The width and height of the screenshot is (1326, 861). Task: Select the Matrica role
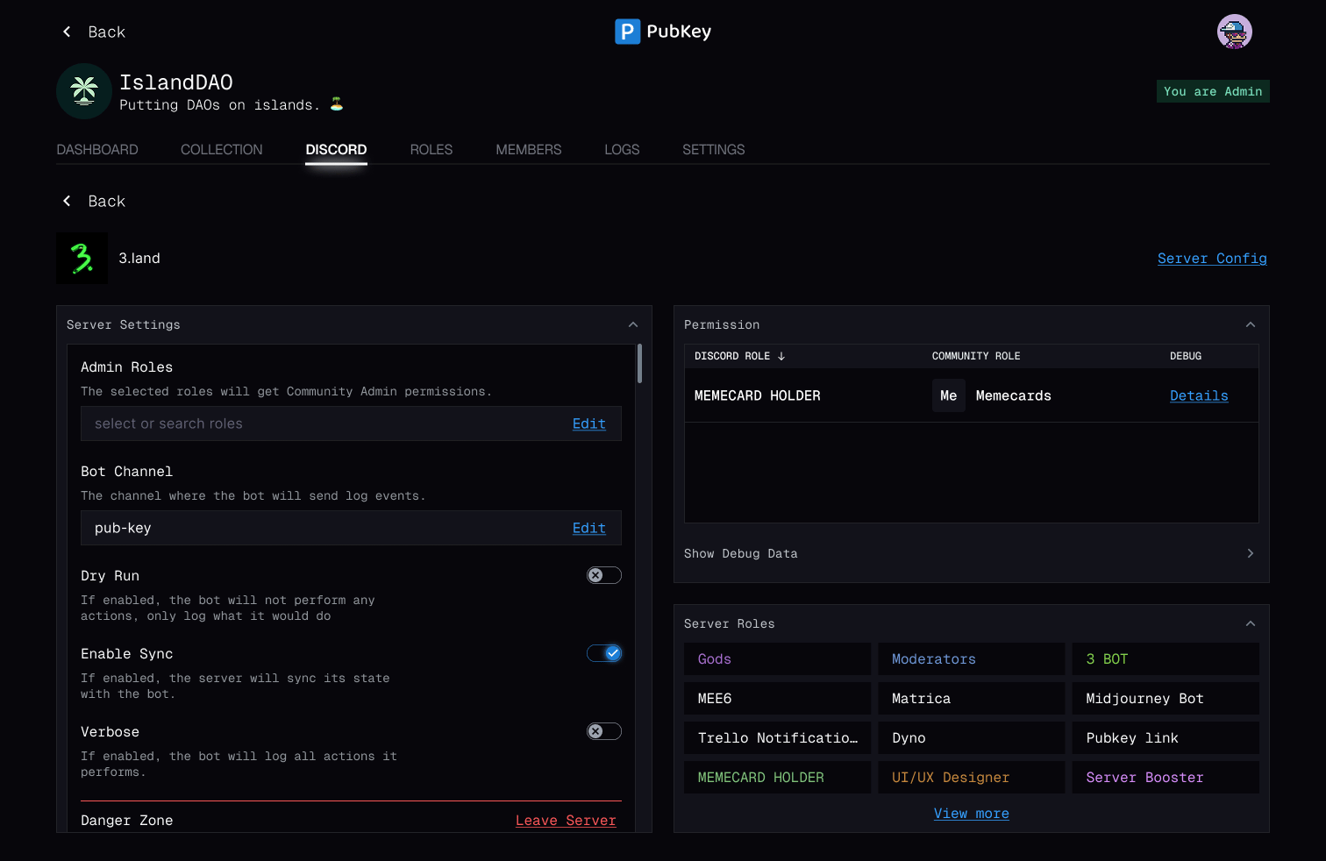coord(972,699)
